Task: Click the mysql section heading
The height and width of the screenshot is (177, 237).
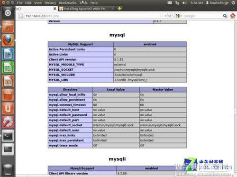Action: point(117,35)
